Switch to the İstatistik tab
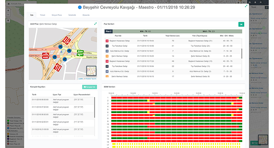 (x=72, y=15)
